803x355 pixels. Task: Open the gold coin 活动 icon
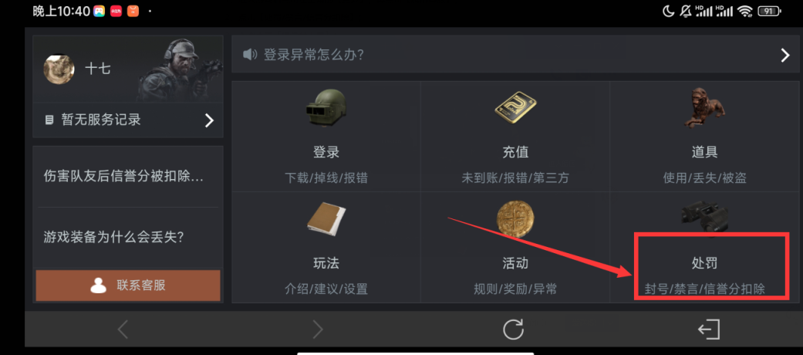click(x=515, y=219)
